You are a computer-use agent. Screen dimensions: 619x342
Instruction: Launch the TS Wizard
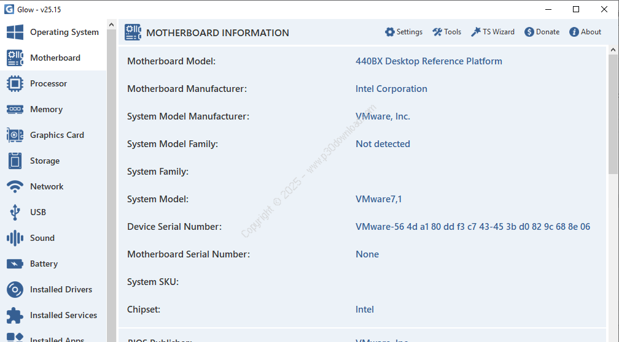[492, 32]
